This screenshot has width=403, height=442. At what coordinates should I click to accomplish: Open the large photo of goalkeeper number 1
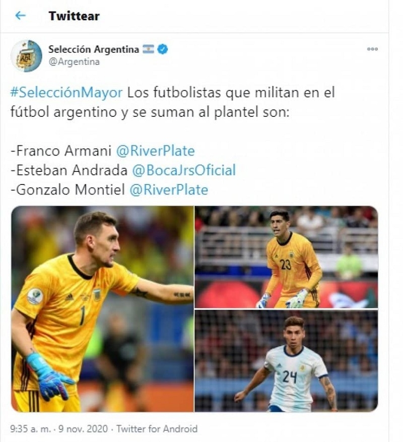pyautogui.click(x=102, y=309)
